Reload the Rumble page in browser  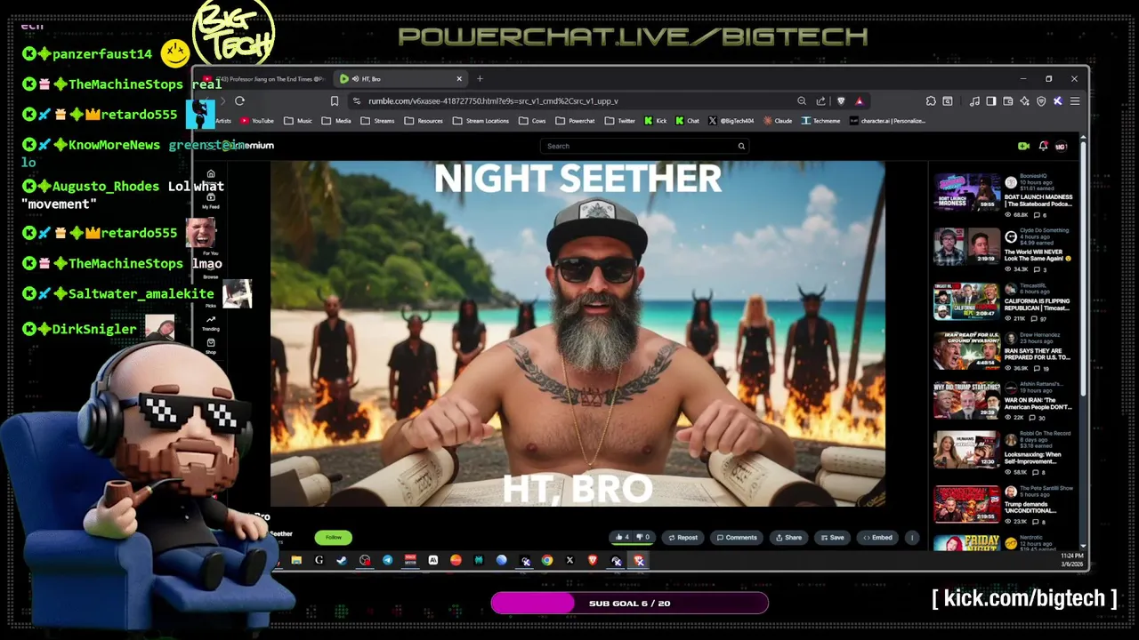(x=239, y=100)
